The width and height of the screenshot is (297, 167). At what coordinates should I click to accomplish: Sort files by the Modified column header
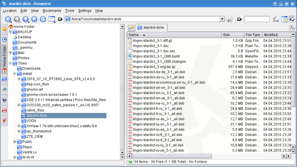277,35
